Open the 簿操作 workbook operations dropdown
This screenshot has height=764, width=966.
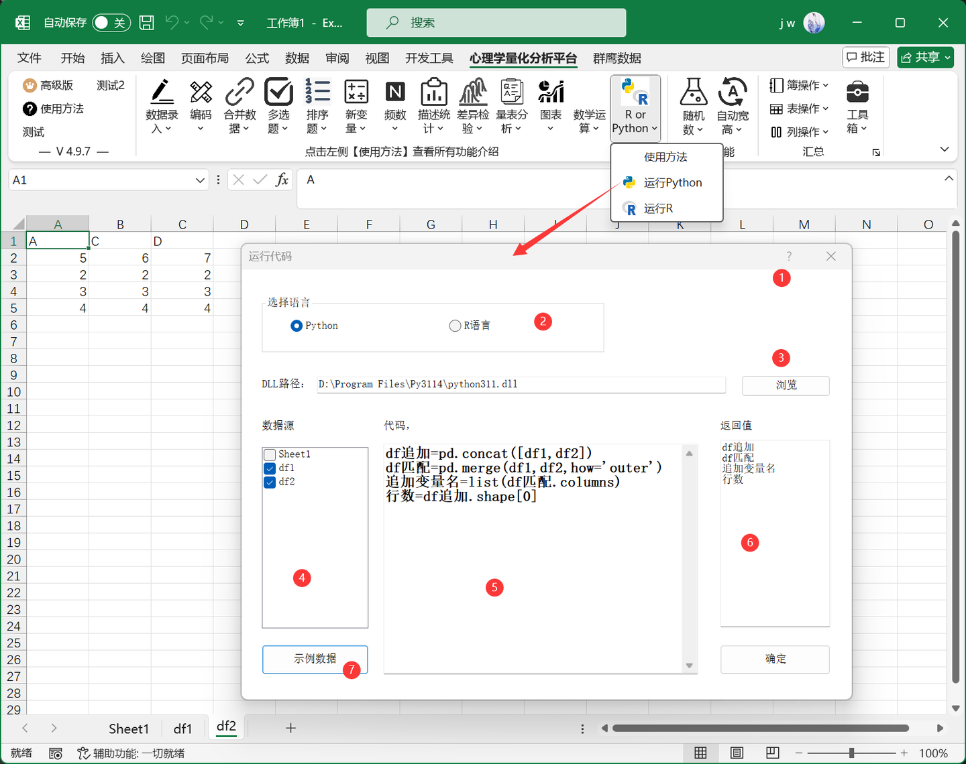click(799, 85)
